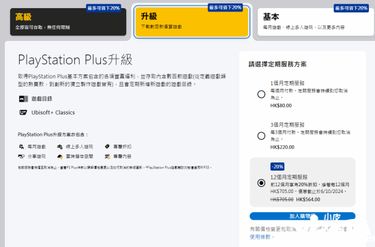Click the 1個月定期服務 option title
Viewport: 375px width, 247px height.
287,83
